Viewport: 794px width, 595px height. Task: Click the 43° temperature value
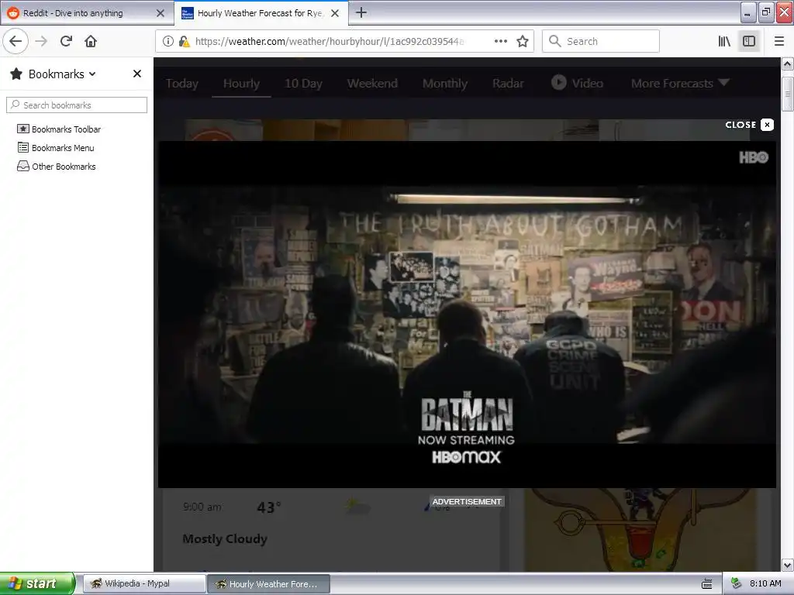click(269, 507)
